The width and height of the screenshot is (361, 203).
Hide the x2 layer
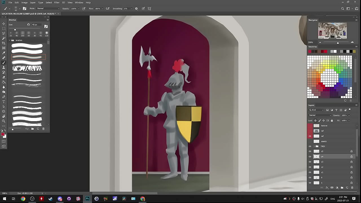(x=310, y=167)
